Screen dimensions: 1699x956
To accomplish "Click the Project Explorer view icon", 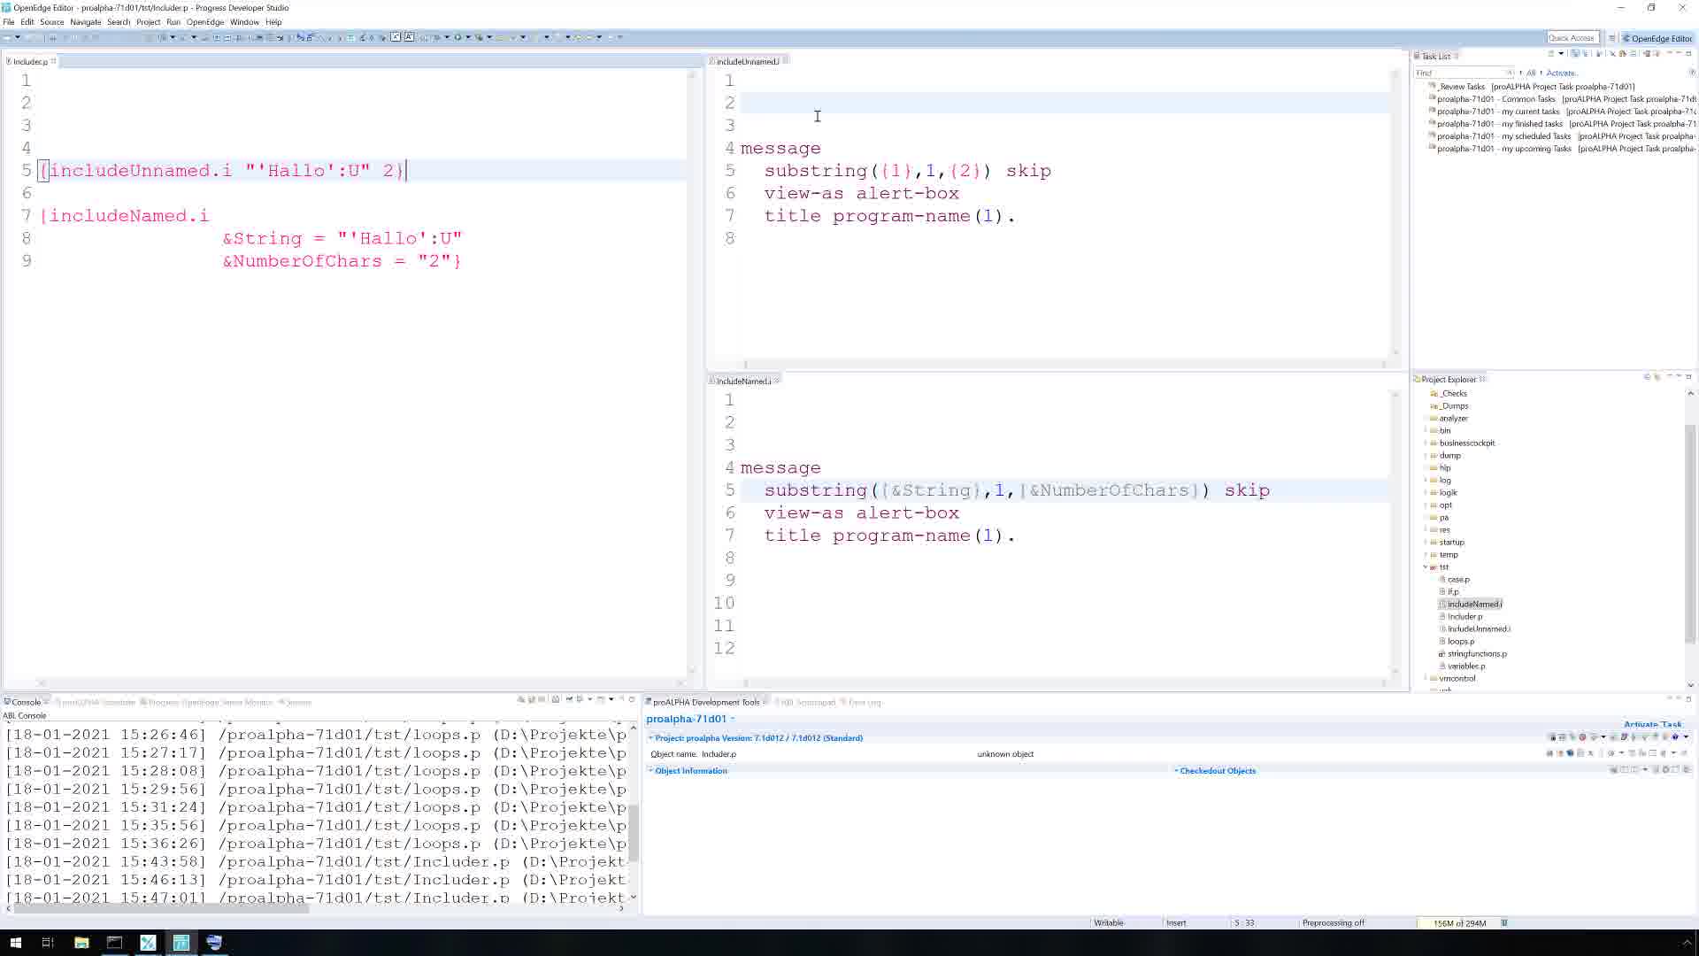I will pos(1417,379).
